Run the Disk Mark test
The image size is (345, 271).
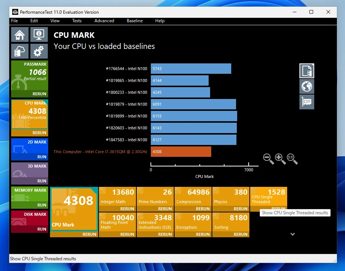click(x=30, y=229)
